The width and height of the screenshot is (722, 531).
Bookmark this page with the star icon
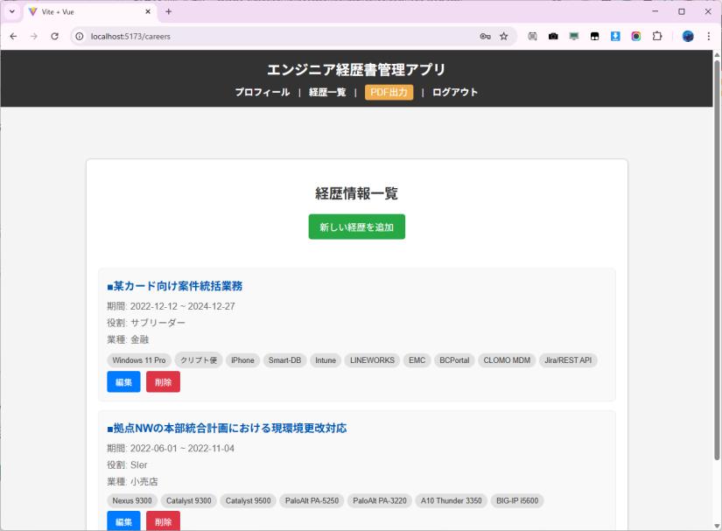click(x=504, y=36)
